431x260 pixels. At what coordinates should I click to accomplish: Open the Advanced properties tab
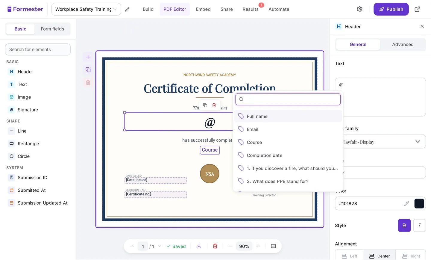click(x=403, y=44)
